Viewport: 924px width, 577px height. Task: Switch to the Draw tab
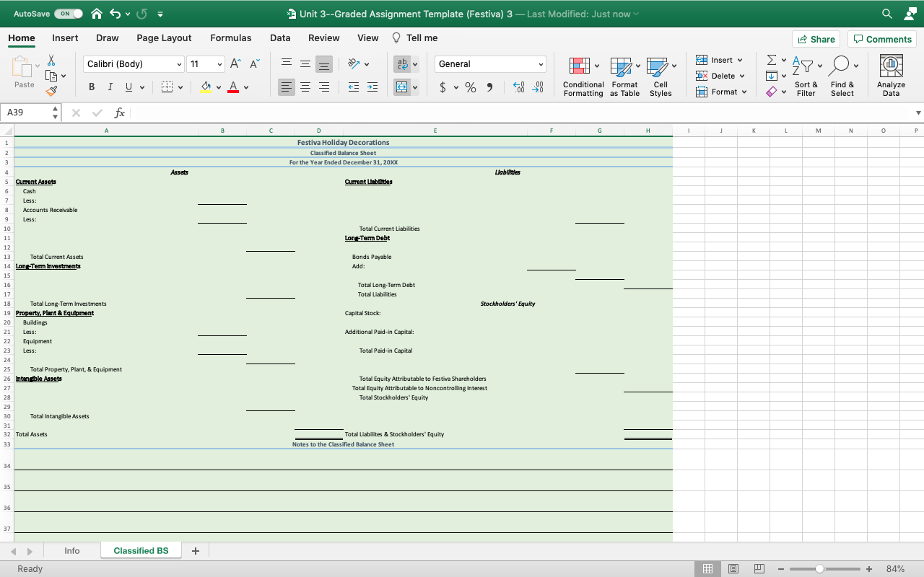(x=108, y=38)
